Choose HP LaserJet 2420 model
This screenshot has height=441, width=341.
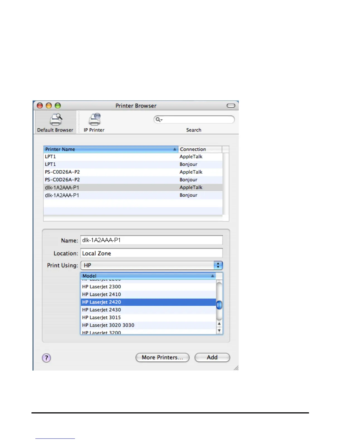point(148,302)
